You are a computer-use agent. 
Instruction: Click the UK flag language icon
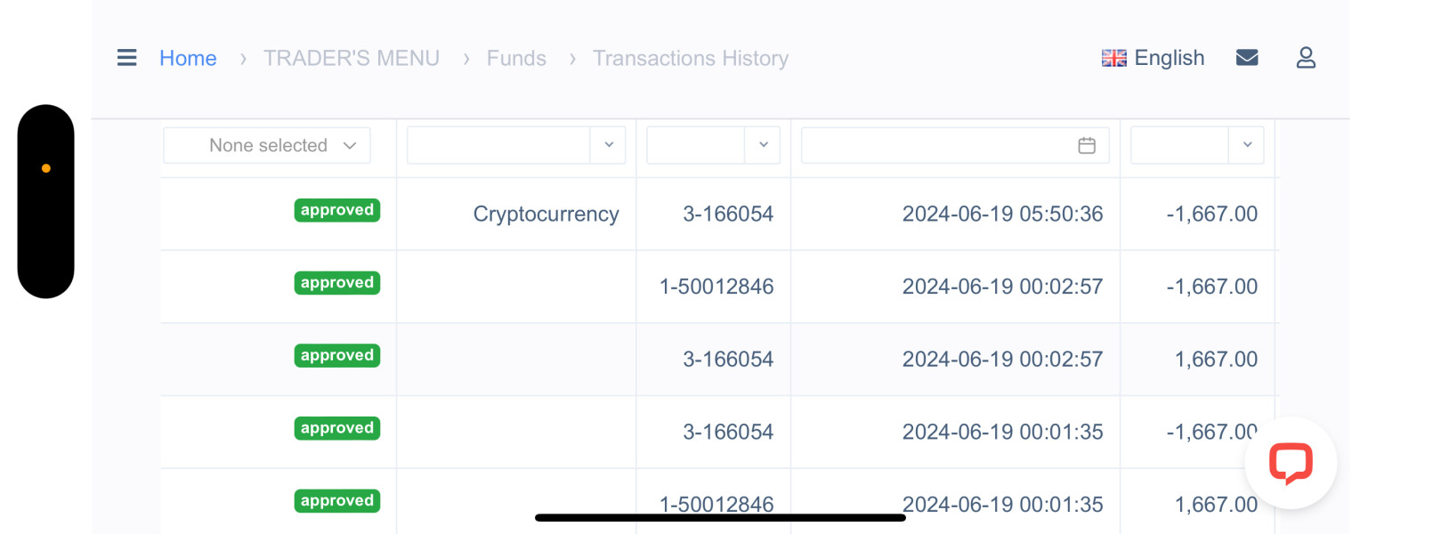pos(1113,58)
